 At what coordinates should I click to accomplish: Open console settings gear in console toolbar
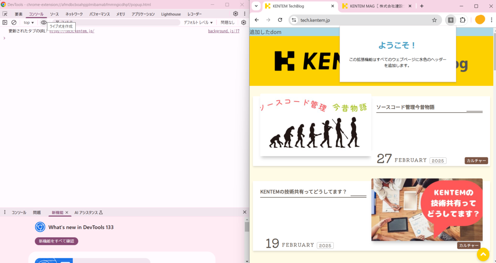(244, 22)
